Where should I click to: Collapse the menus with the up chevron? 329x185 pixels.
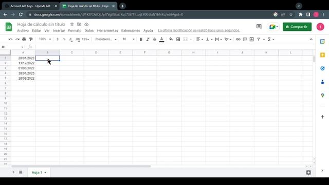pyautogui.click(x=311, y=39)
